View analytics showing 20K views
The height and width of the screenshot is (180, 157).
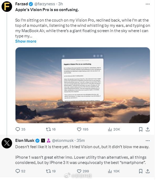point(114,129)
